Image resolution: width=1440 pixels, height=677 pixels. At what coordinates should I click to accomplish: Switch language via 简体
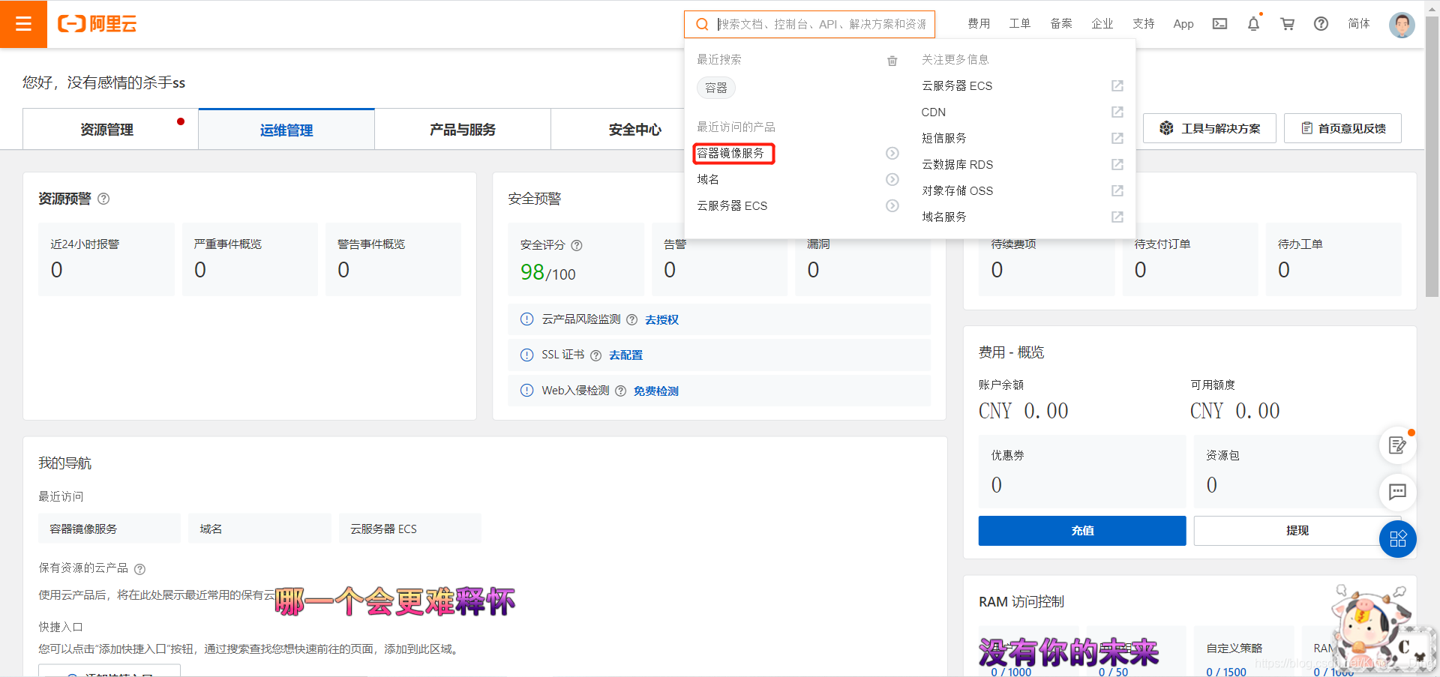click(1359, 24)
